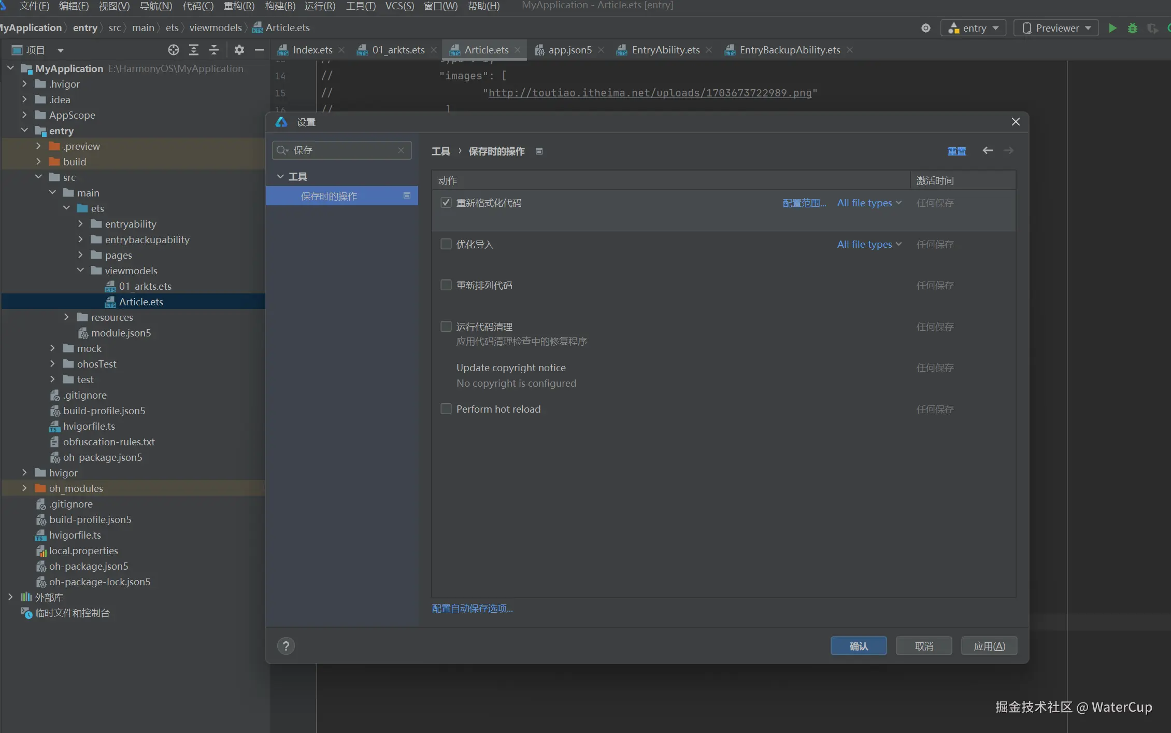Screen dimensions: 1171x733
Task: Enable 优化导入 checkbox
Action: [x=446, y=244]
